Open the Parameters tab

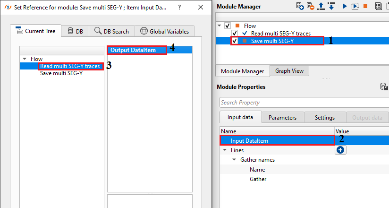(x=282, y=118)
